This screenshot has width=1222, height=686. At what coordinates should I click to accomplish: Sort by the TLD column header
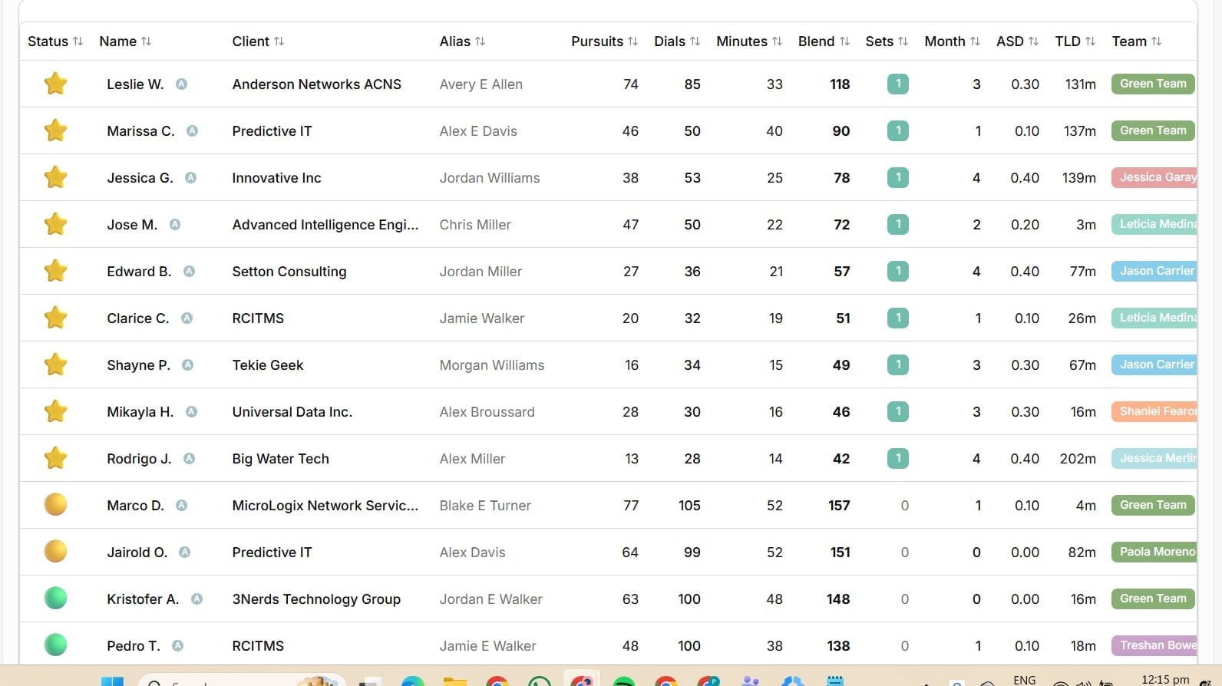coord(1075,41)
